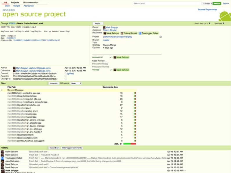Click Author row avatar icon
The height and width of the screenshot is (173, 231).
pos(14,68)
